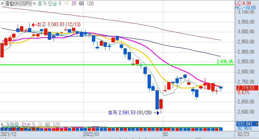Click the square icon beside 거래량
Screen dimensions: 259x139
tap(2, 124)
